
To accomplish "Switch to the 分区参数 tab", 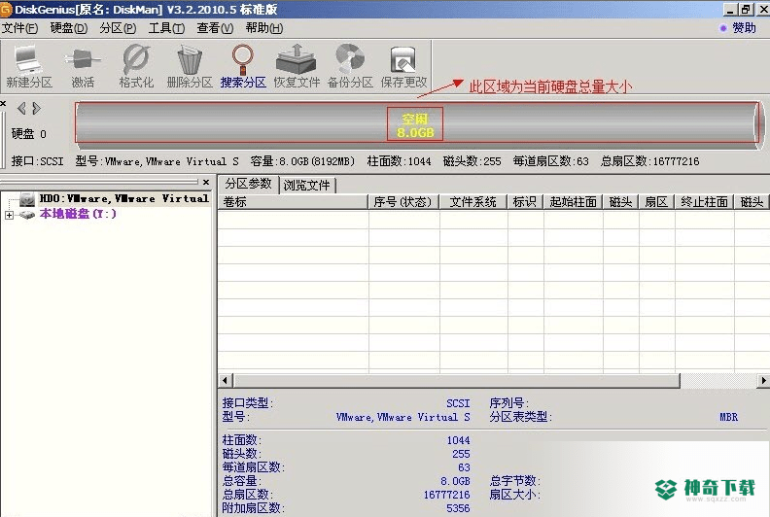I will [248, 184].
